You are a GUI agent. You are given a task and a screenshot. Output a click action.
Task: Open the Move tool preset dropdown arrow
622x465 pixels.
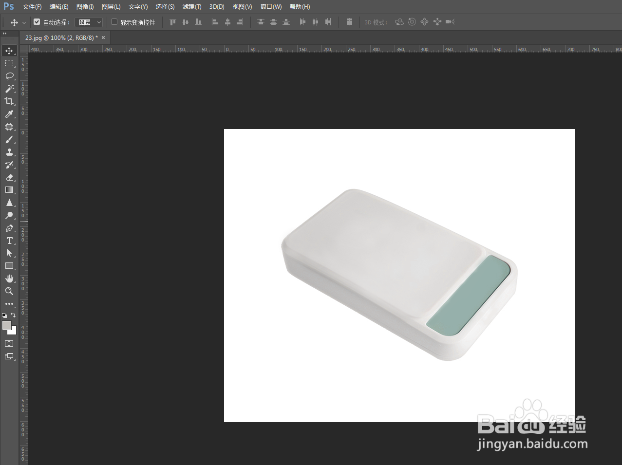(24, 22)
